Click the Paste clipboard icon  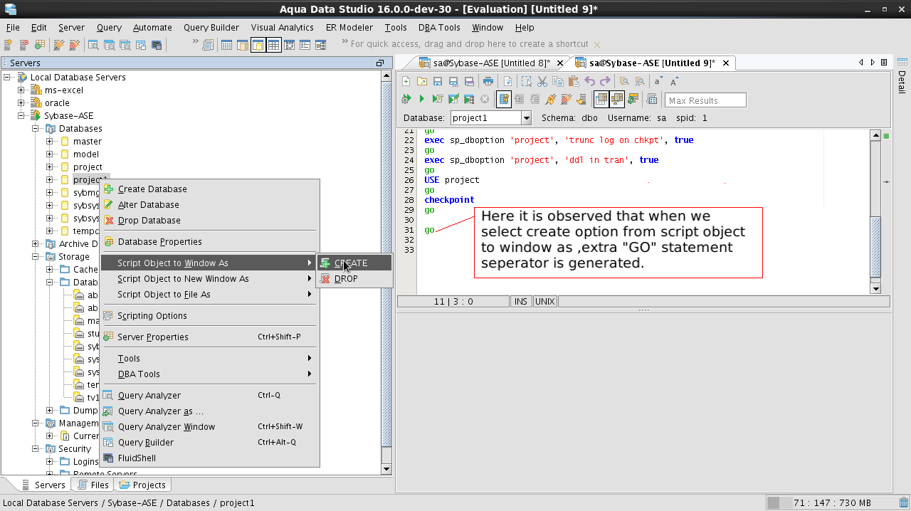pyautogui.click(x=574, y=82)
